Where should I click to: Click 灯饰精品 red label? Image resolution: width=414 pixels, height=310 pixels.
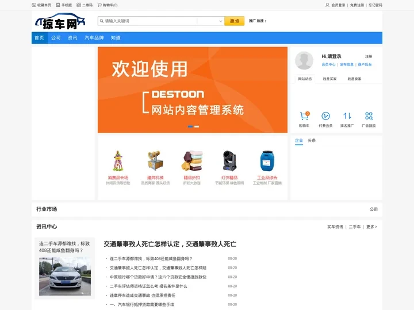click(229, 177)
